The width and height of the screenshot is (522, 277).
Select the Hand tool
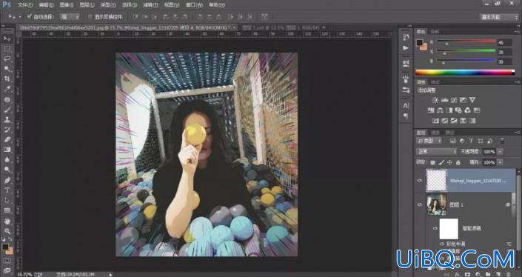click(7, 221)
